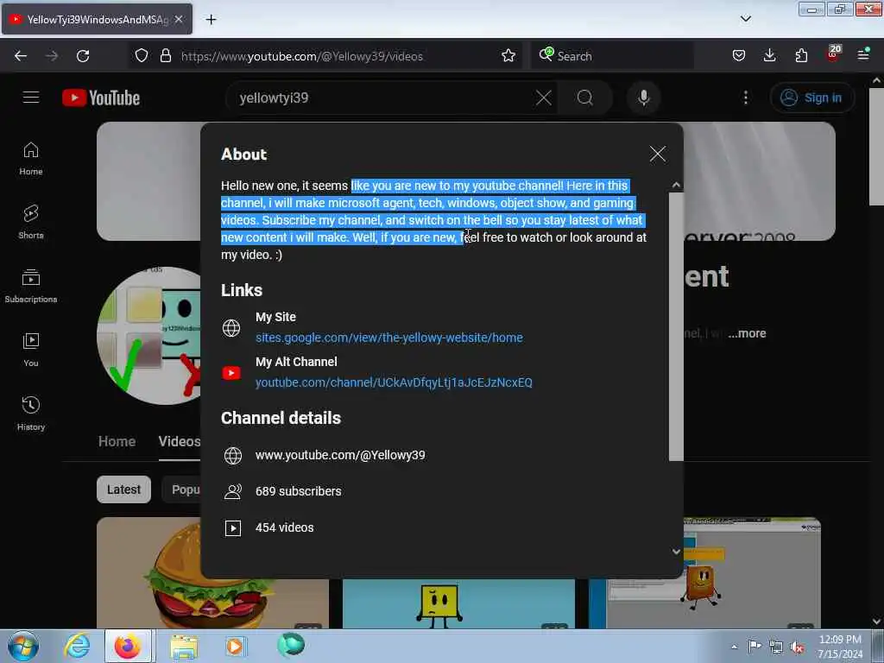Start voice search with microphone icon
Image resolution: width=884 pixels, height=663 pixels.
[x=643, y=98]
